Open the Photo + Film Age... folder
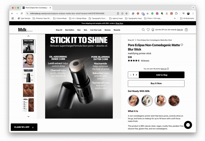Viewport: 205px width, 141px height. tap(153, 18)
